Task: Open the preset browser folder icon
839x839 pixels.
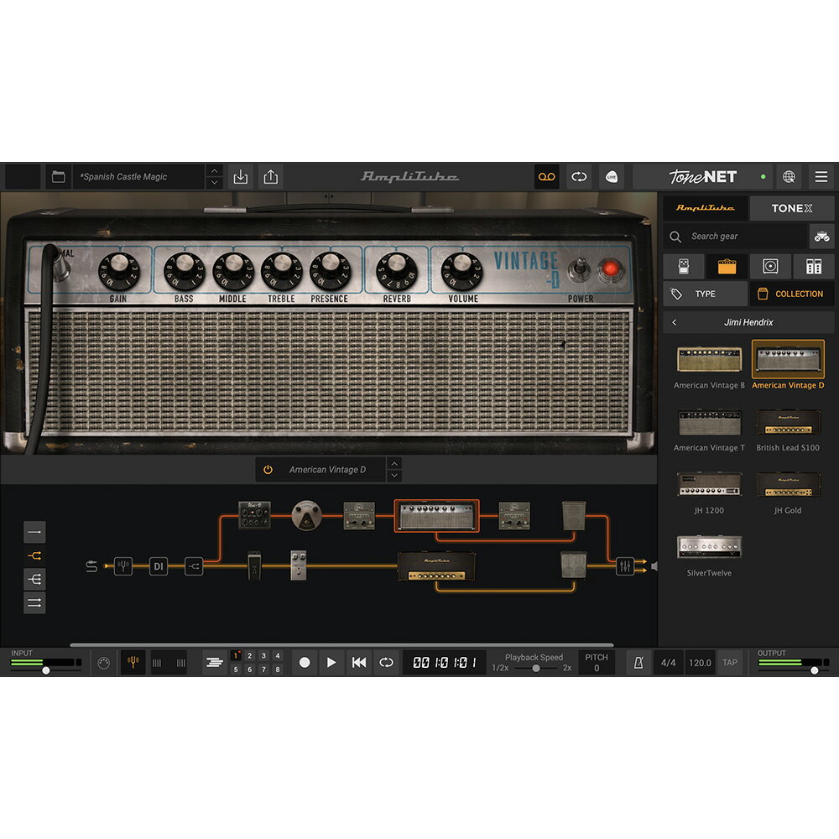Action: click(x=58, y=177)
